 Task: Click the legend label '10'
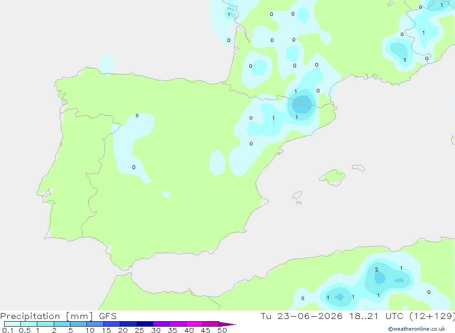pyautogui.click(x=90, y=330)
